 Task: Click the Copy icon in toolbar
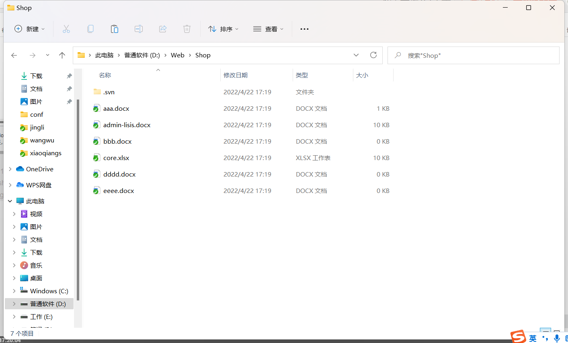tap(90, 29)
